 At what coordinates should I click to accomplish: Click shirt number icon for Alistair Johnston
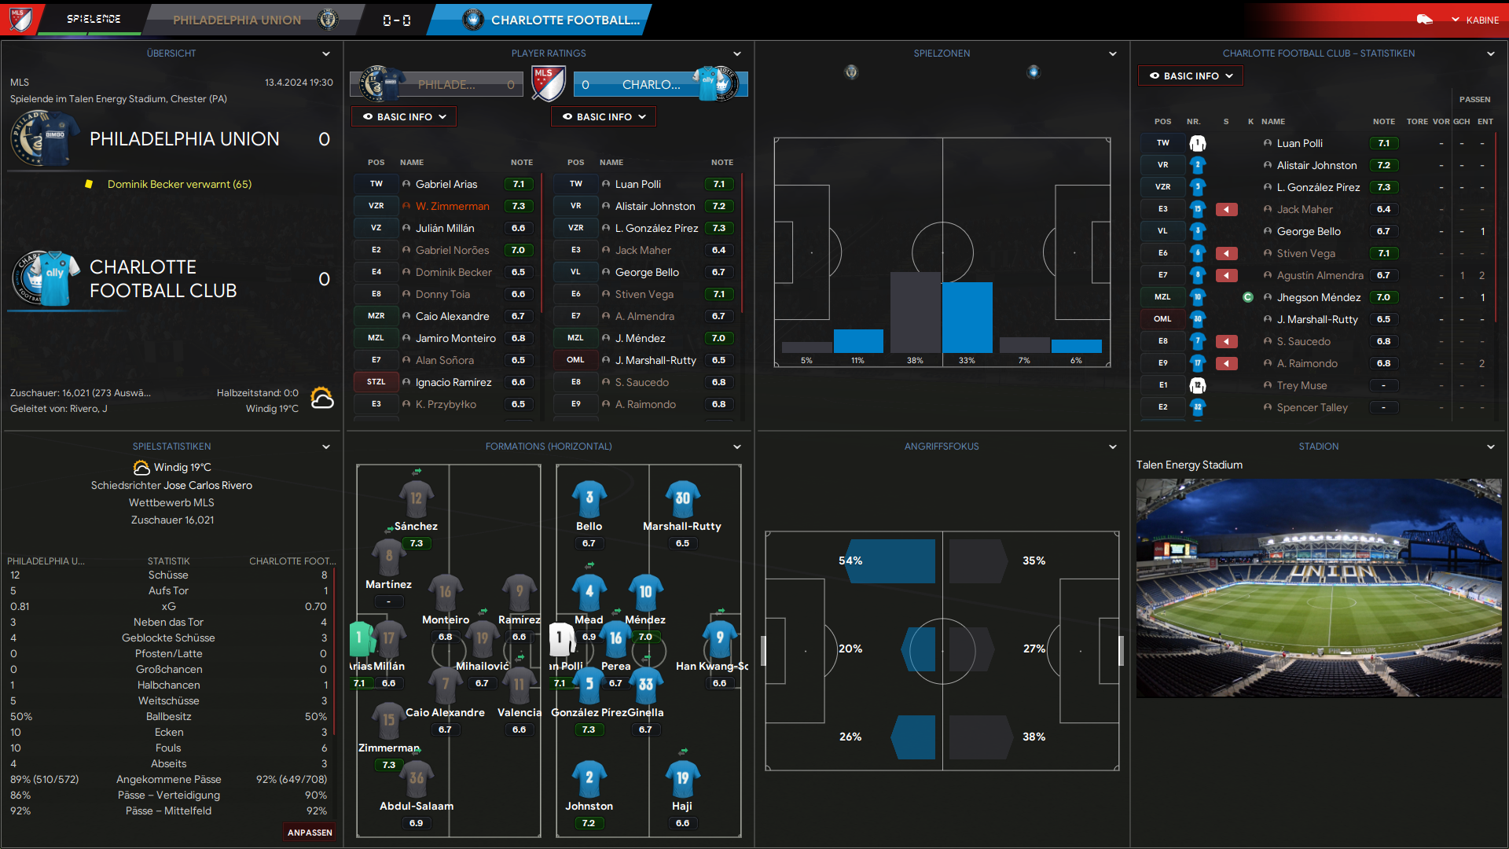[1198, 166]
